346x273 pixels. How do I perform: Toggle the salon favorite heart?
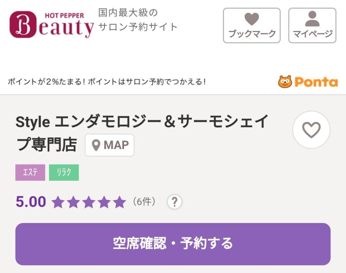311,130
